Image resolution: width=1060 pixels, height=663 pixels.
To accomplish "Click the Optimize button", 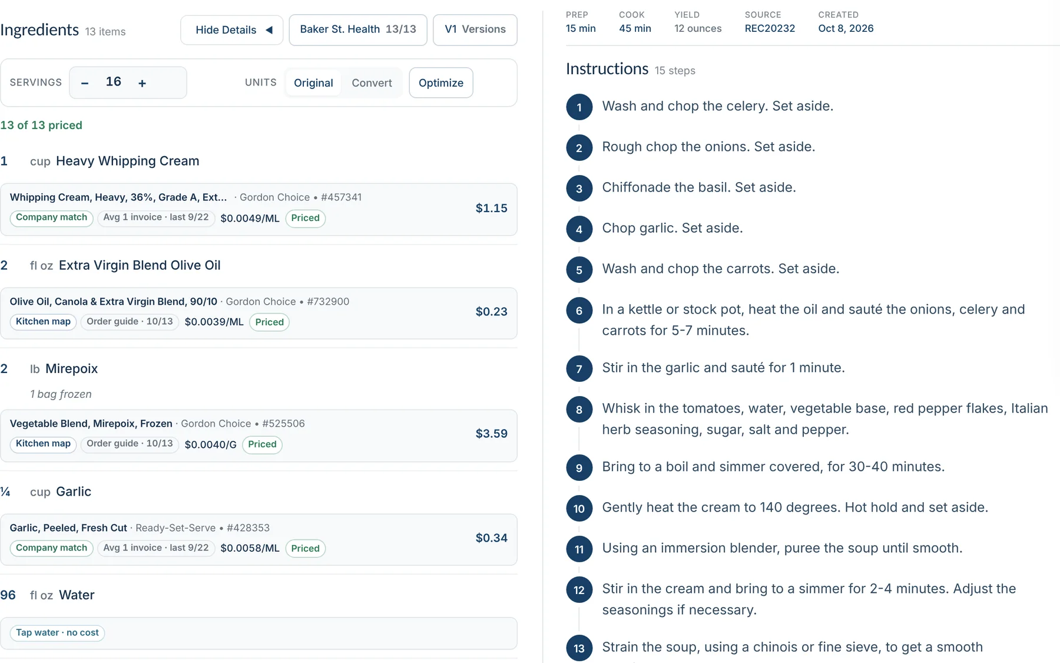I will coord(441,83).
